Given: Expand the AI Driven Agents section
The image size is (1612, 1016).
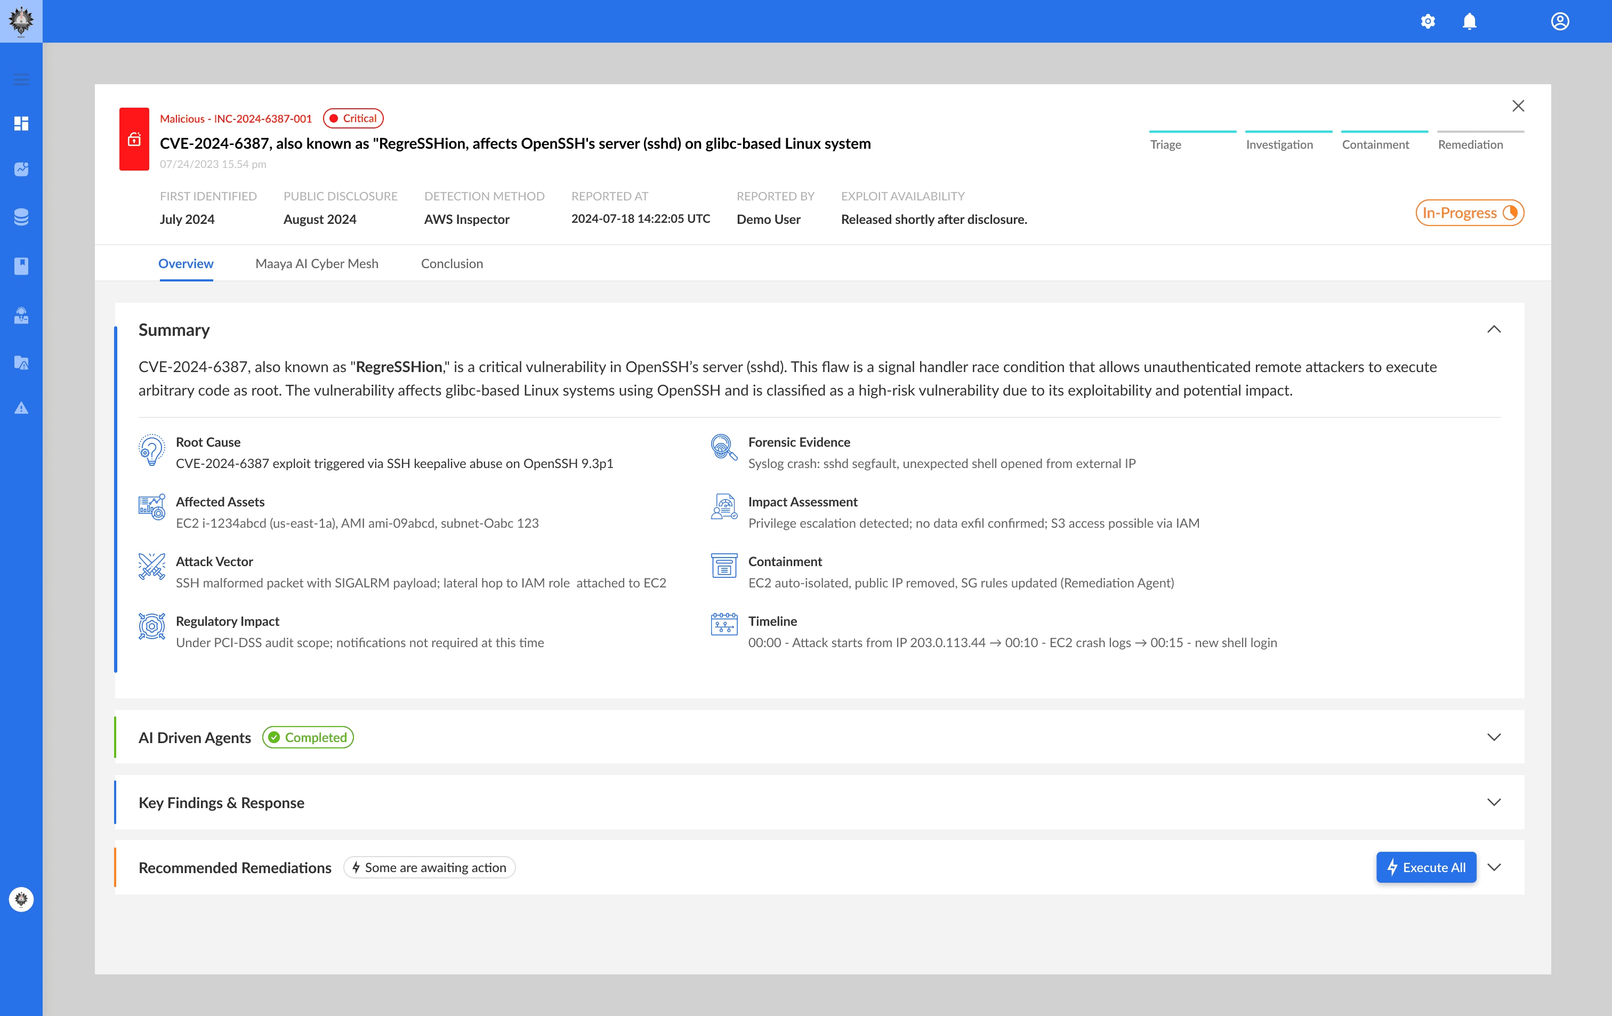Looking at the screenshot, I should pos(1494,737).
